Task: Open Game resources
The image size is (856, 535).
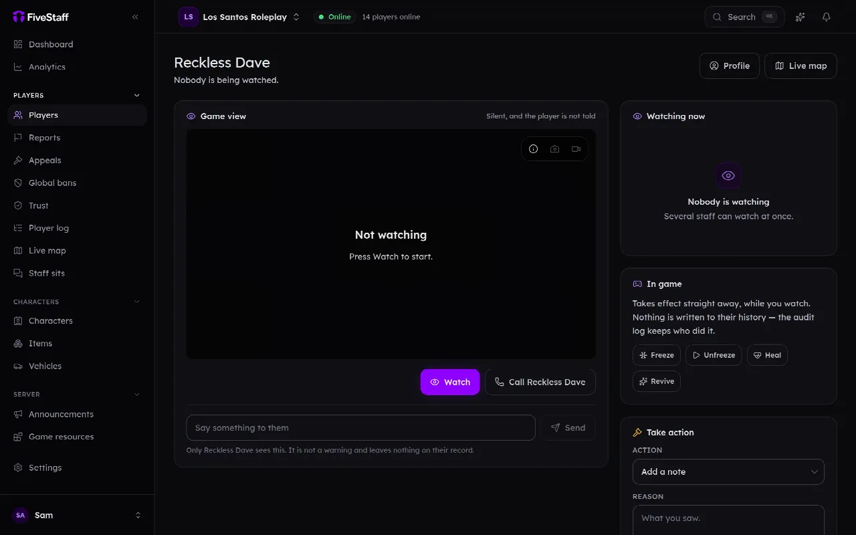Action: 77,437
